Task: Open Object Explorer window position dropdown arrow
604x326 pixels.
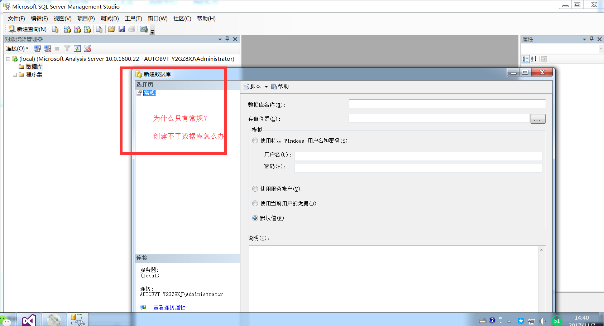Action: click(x=220, y=39)
